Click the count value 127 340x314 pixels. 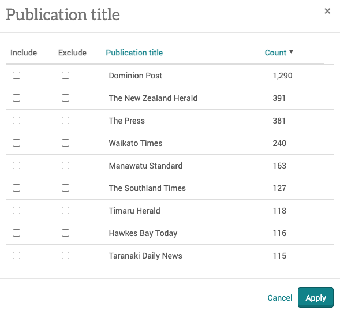(x=279, y=188)
